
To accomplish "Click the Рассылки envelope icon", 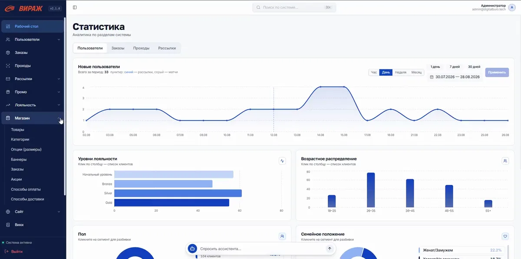I will (x=8, y=79).
